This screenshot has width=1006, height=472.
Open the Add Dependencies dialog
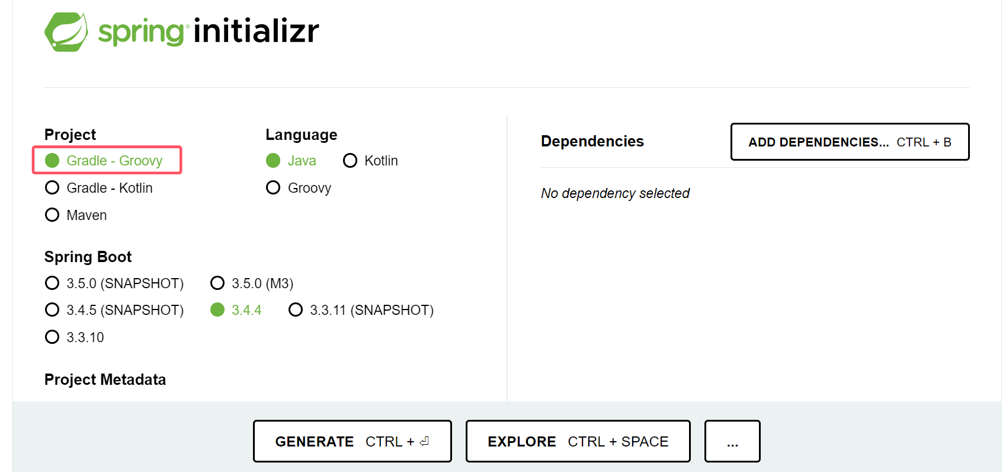pyautogui.click(x=850, y=142)
